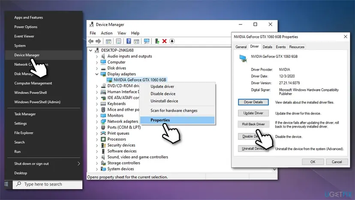The height and width of the screenshot is (200, 355).
Task: Expand the Keyboards node
Action: pyautogui.click(x=97, y=103)
